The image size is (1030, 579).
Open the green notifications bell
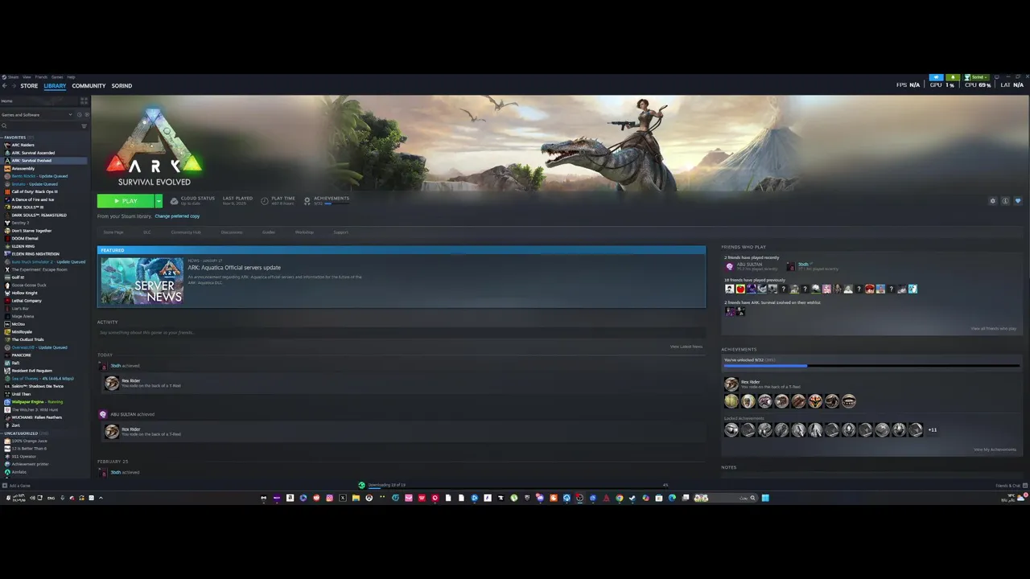(953, 77)
